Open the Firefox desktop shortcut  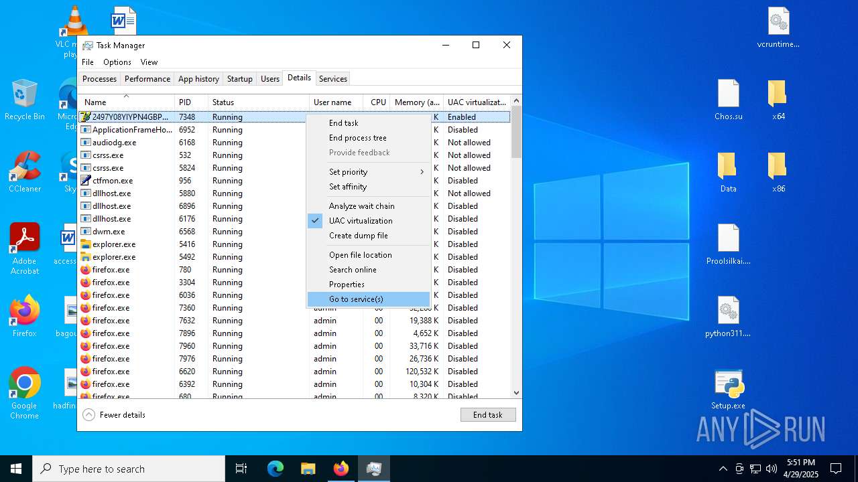click(25, 317)
